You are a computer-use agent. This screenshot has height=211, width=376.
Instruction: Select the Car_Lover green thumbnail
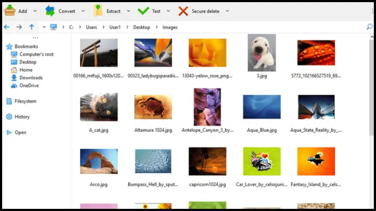pyautogui.click(x=262, y=161)
